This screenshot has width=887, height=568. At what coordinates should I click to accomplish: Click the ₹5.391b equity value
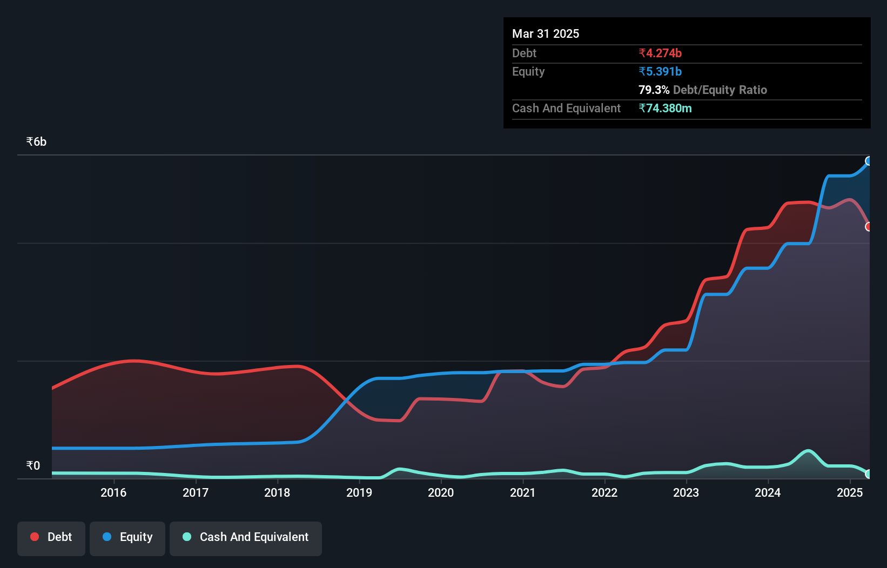pos(660,71)
